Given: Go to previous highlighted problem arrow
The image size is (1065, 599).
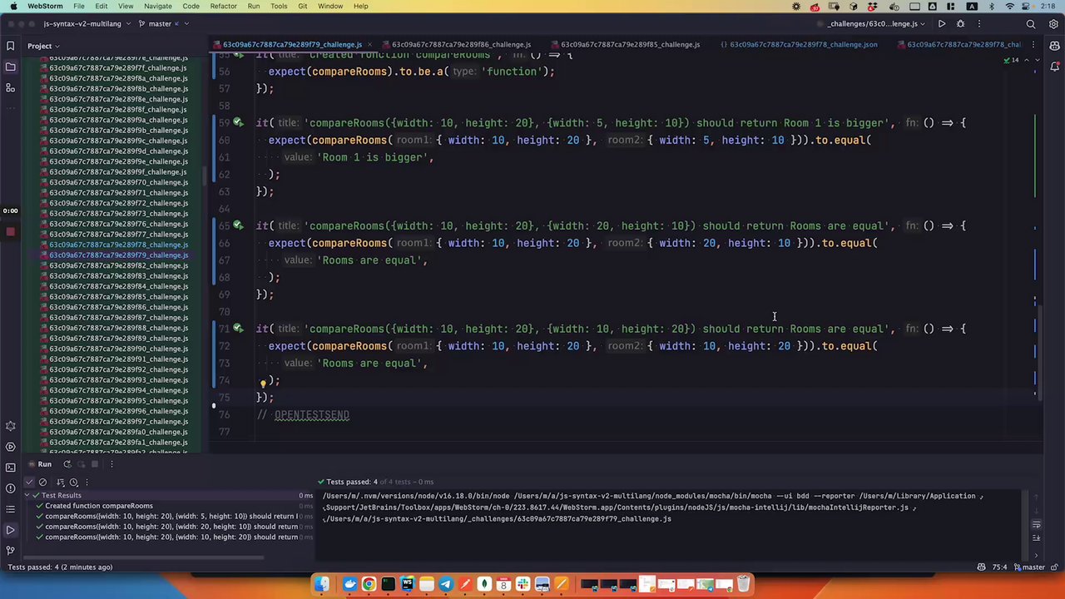Looking at the screenshot, I should coord(1026,60).
